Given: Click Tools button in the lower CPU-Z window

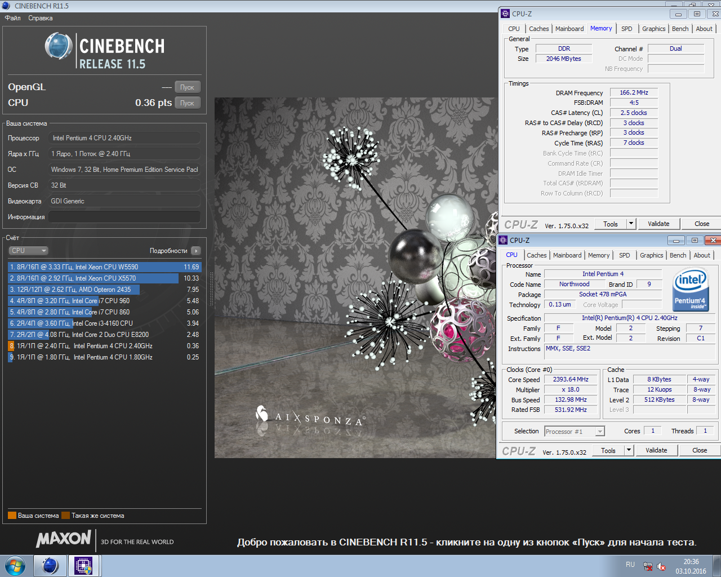Looking at the screenshot, I should click(x=608, y=450).
